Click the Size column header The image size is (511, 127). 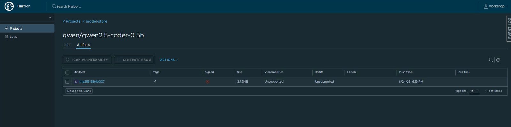click(x=240, y=72)
